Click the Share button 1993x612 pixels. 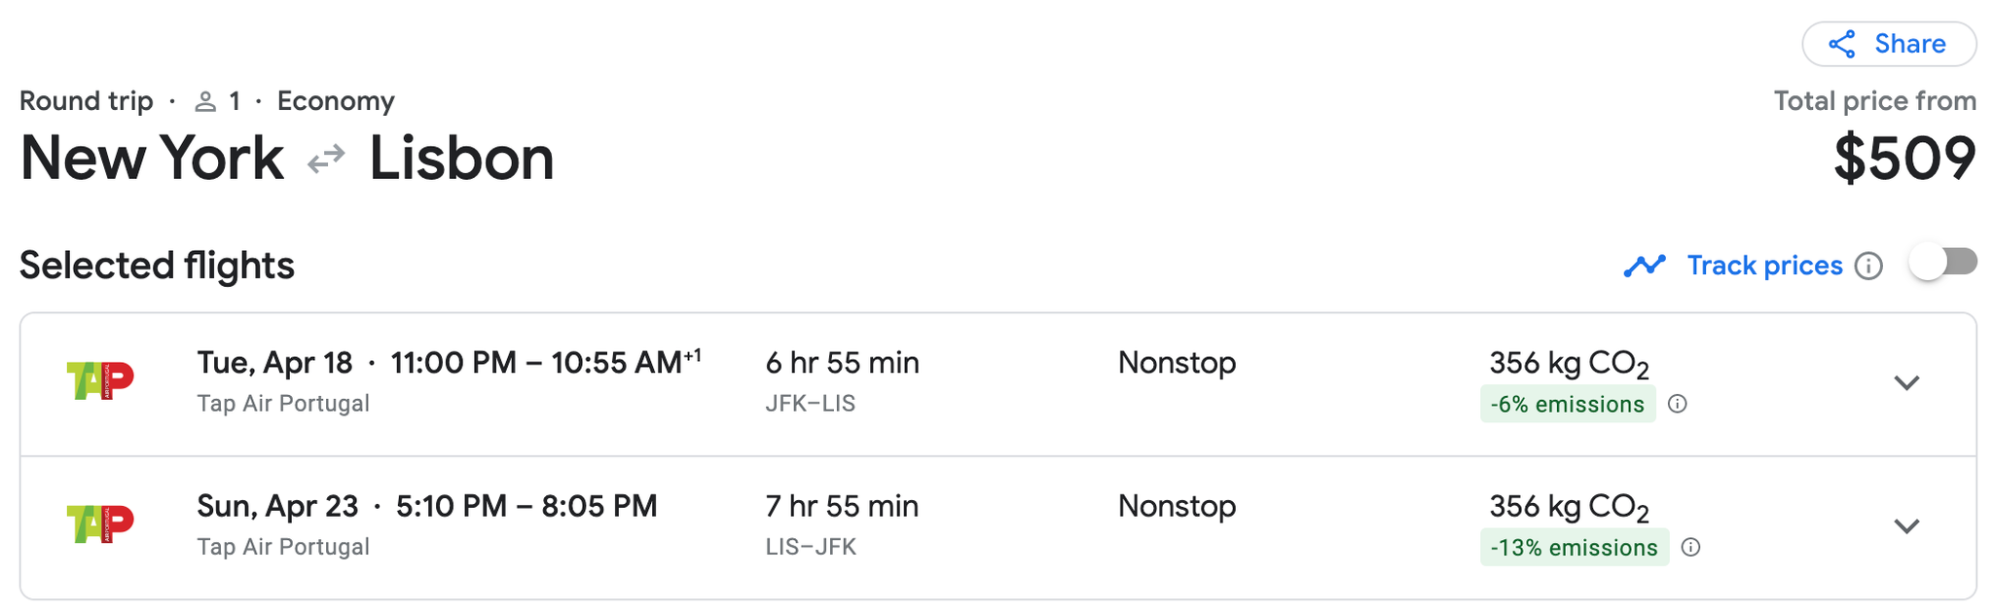(x=1888, y=44)
